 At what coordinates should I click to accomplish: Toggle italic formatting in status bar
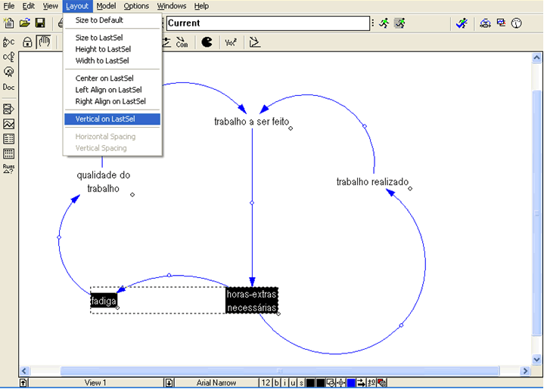click(284, 383)
